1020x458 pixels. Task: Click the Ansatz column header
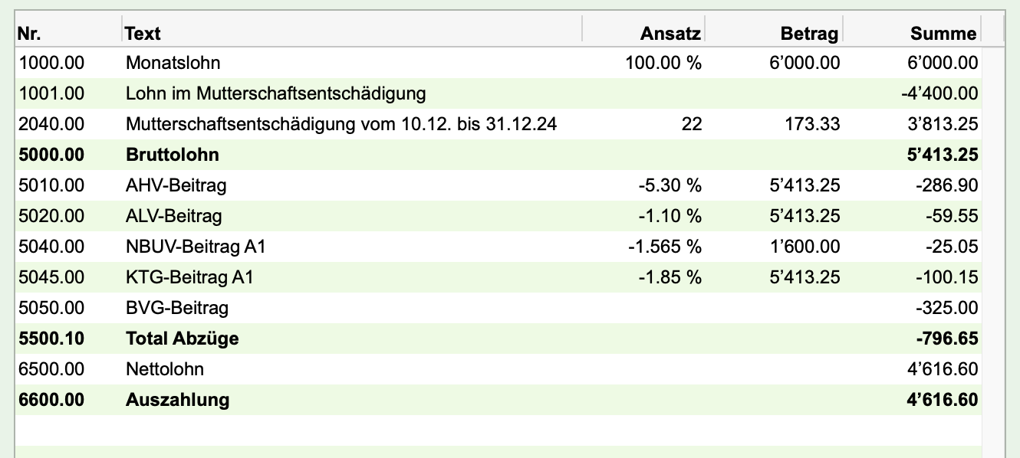[x=643, y=33]
